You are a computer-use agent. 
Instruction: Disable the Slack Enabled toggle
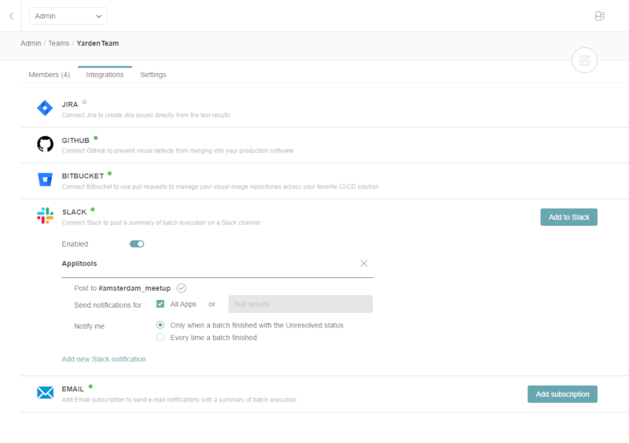137,244
